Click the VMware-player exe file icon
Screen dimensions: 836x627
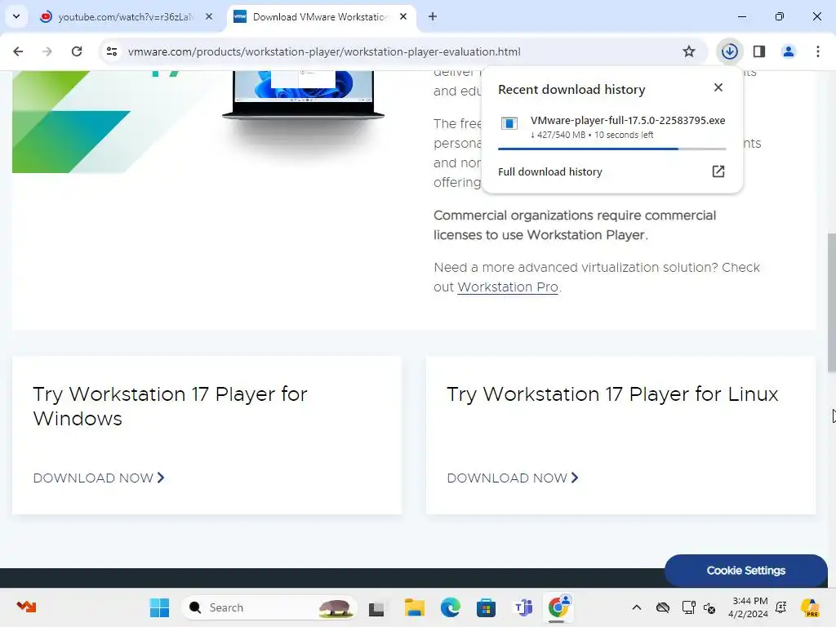tap(509, 124)
